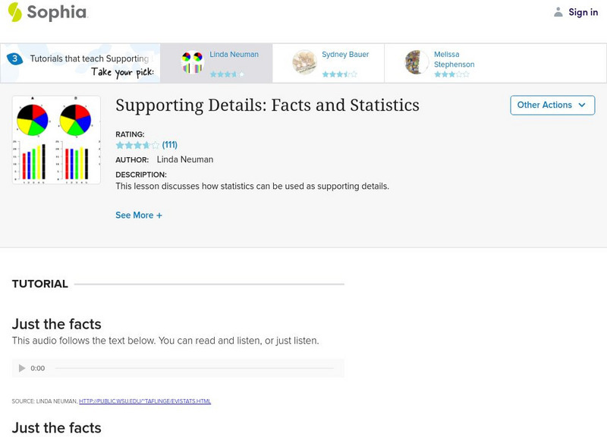607x437 pixels.
Task: Open the public.wsu.edu source link
Action: [x=145, y=401]
